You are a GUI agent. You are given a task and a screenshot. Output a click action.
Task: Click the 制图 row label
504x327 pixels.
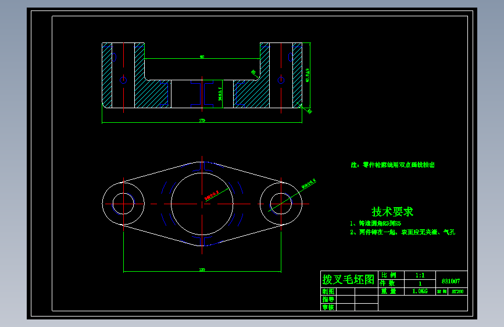328,292
